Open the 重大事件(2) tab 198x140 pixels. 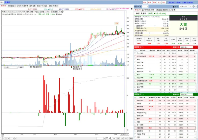[x=146, y=10]
